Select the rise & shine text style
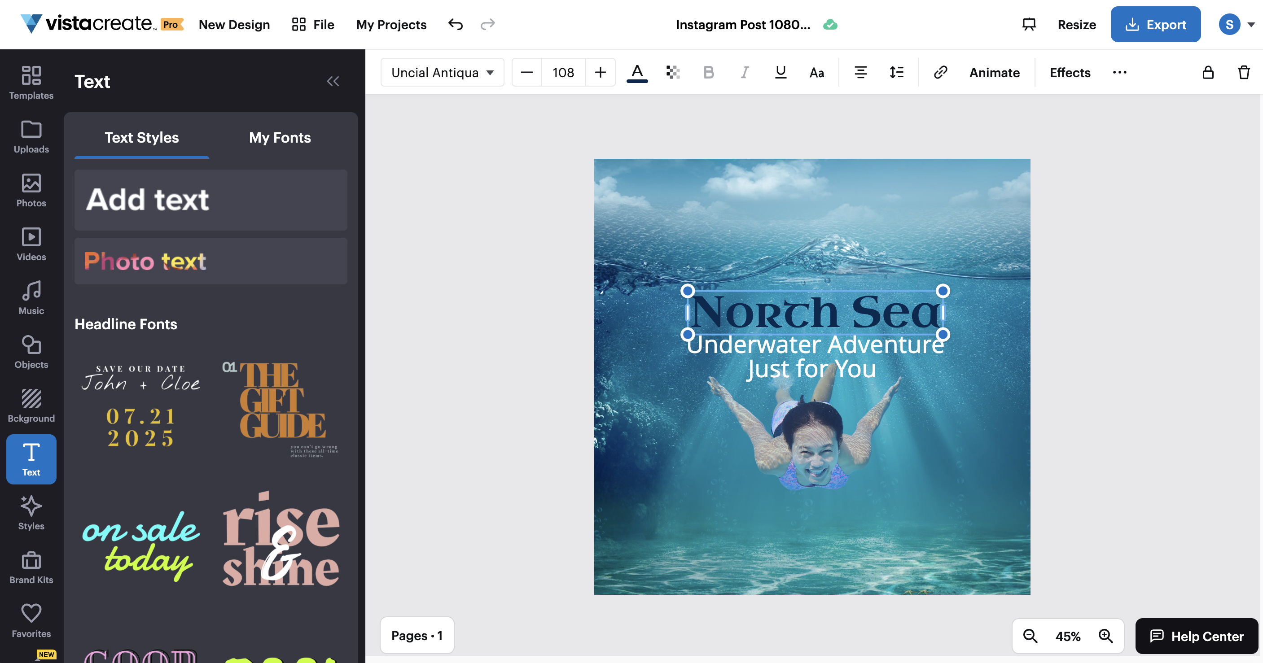This screenshot has width=1263, height=663. pos(281,539)
